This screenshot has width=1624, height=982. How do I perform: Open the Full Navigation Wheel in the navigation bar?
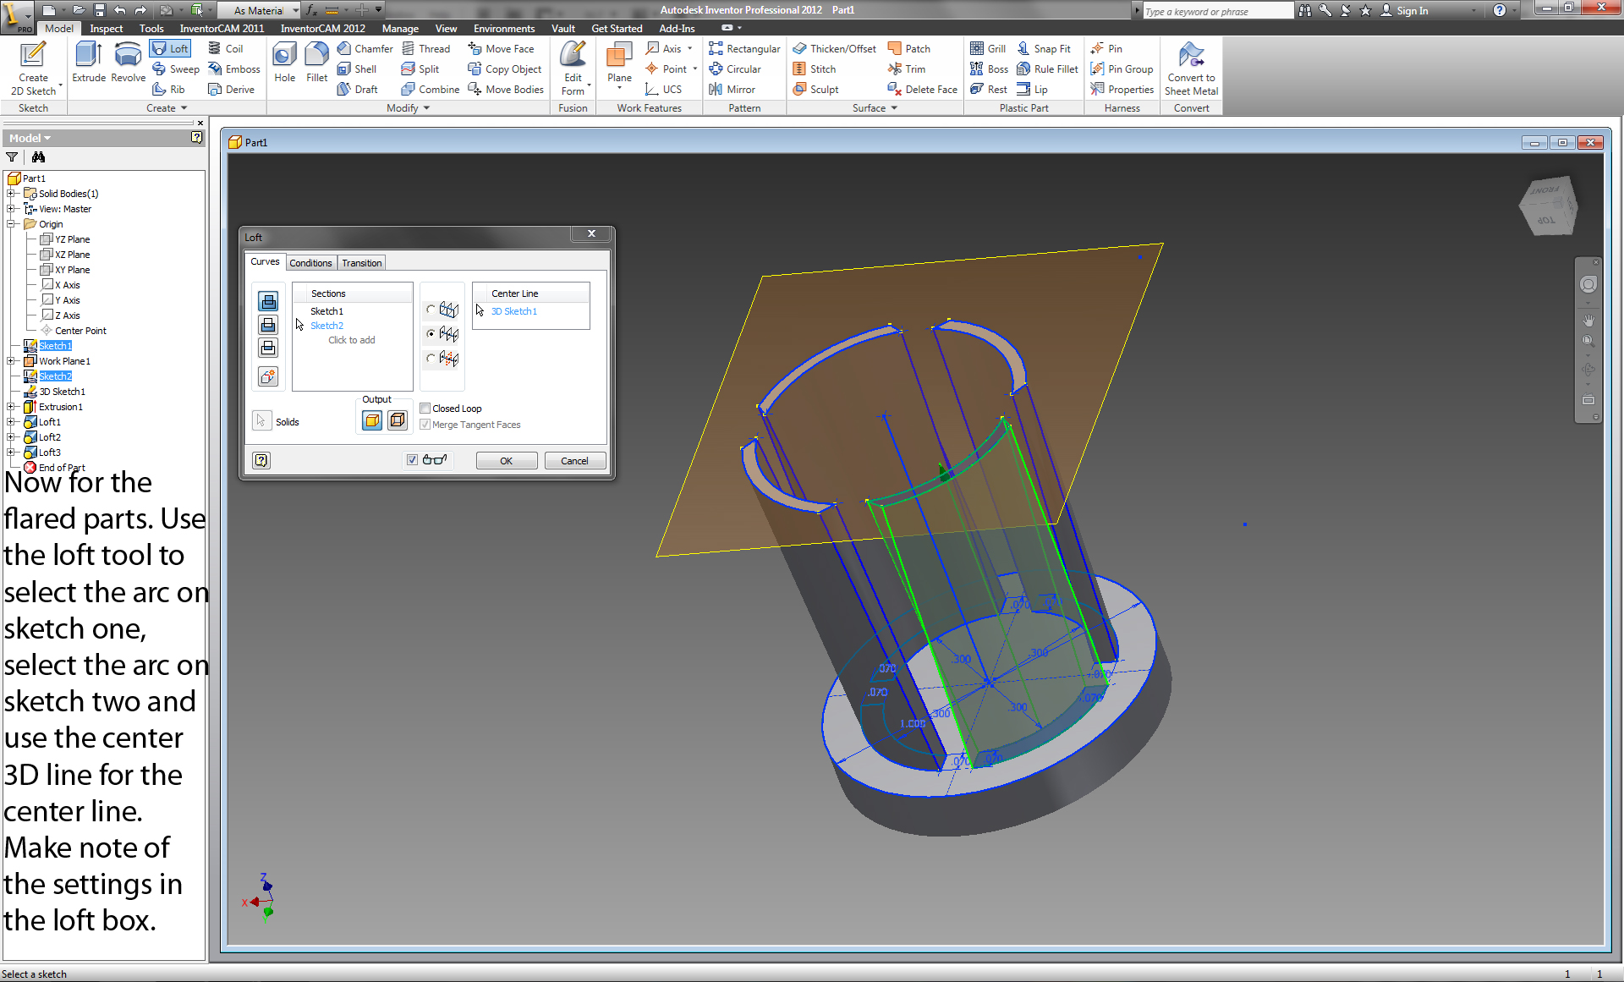(x=1588, y=285)
